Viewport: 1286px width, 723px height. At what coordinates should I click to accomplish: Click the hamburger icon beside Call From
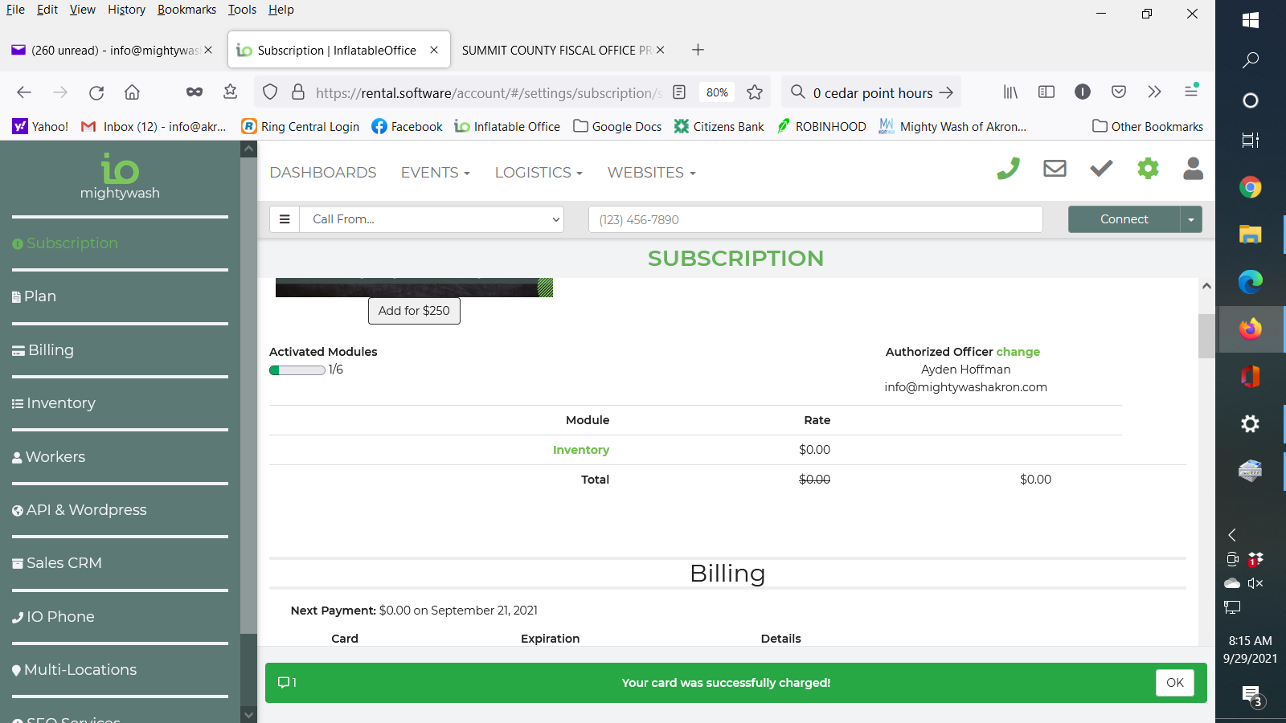[285, 219]
